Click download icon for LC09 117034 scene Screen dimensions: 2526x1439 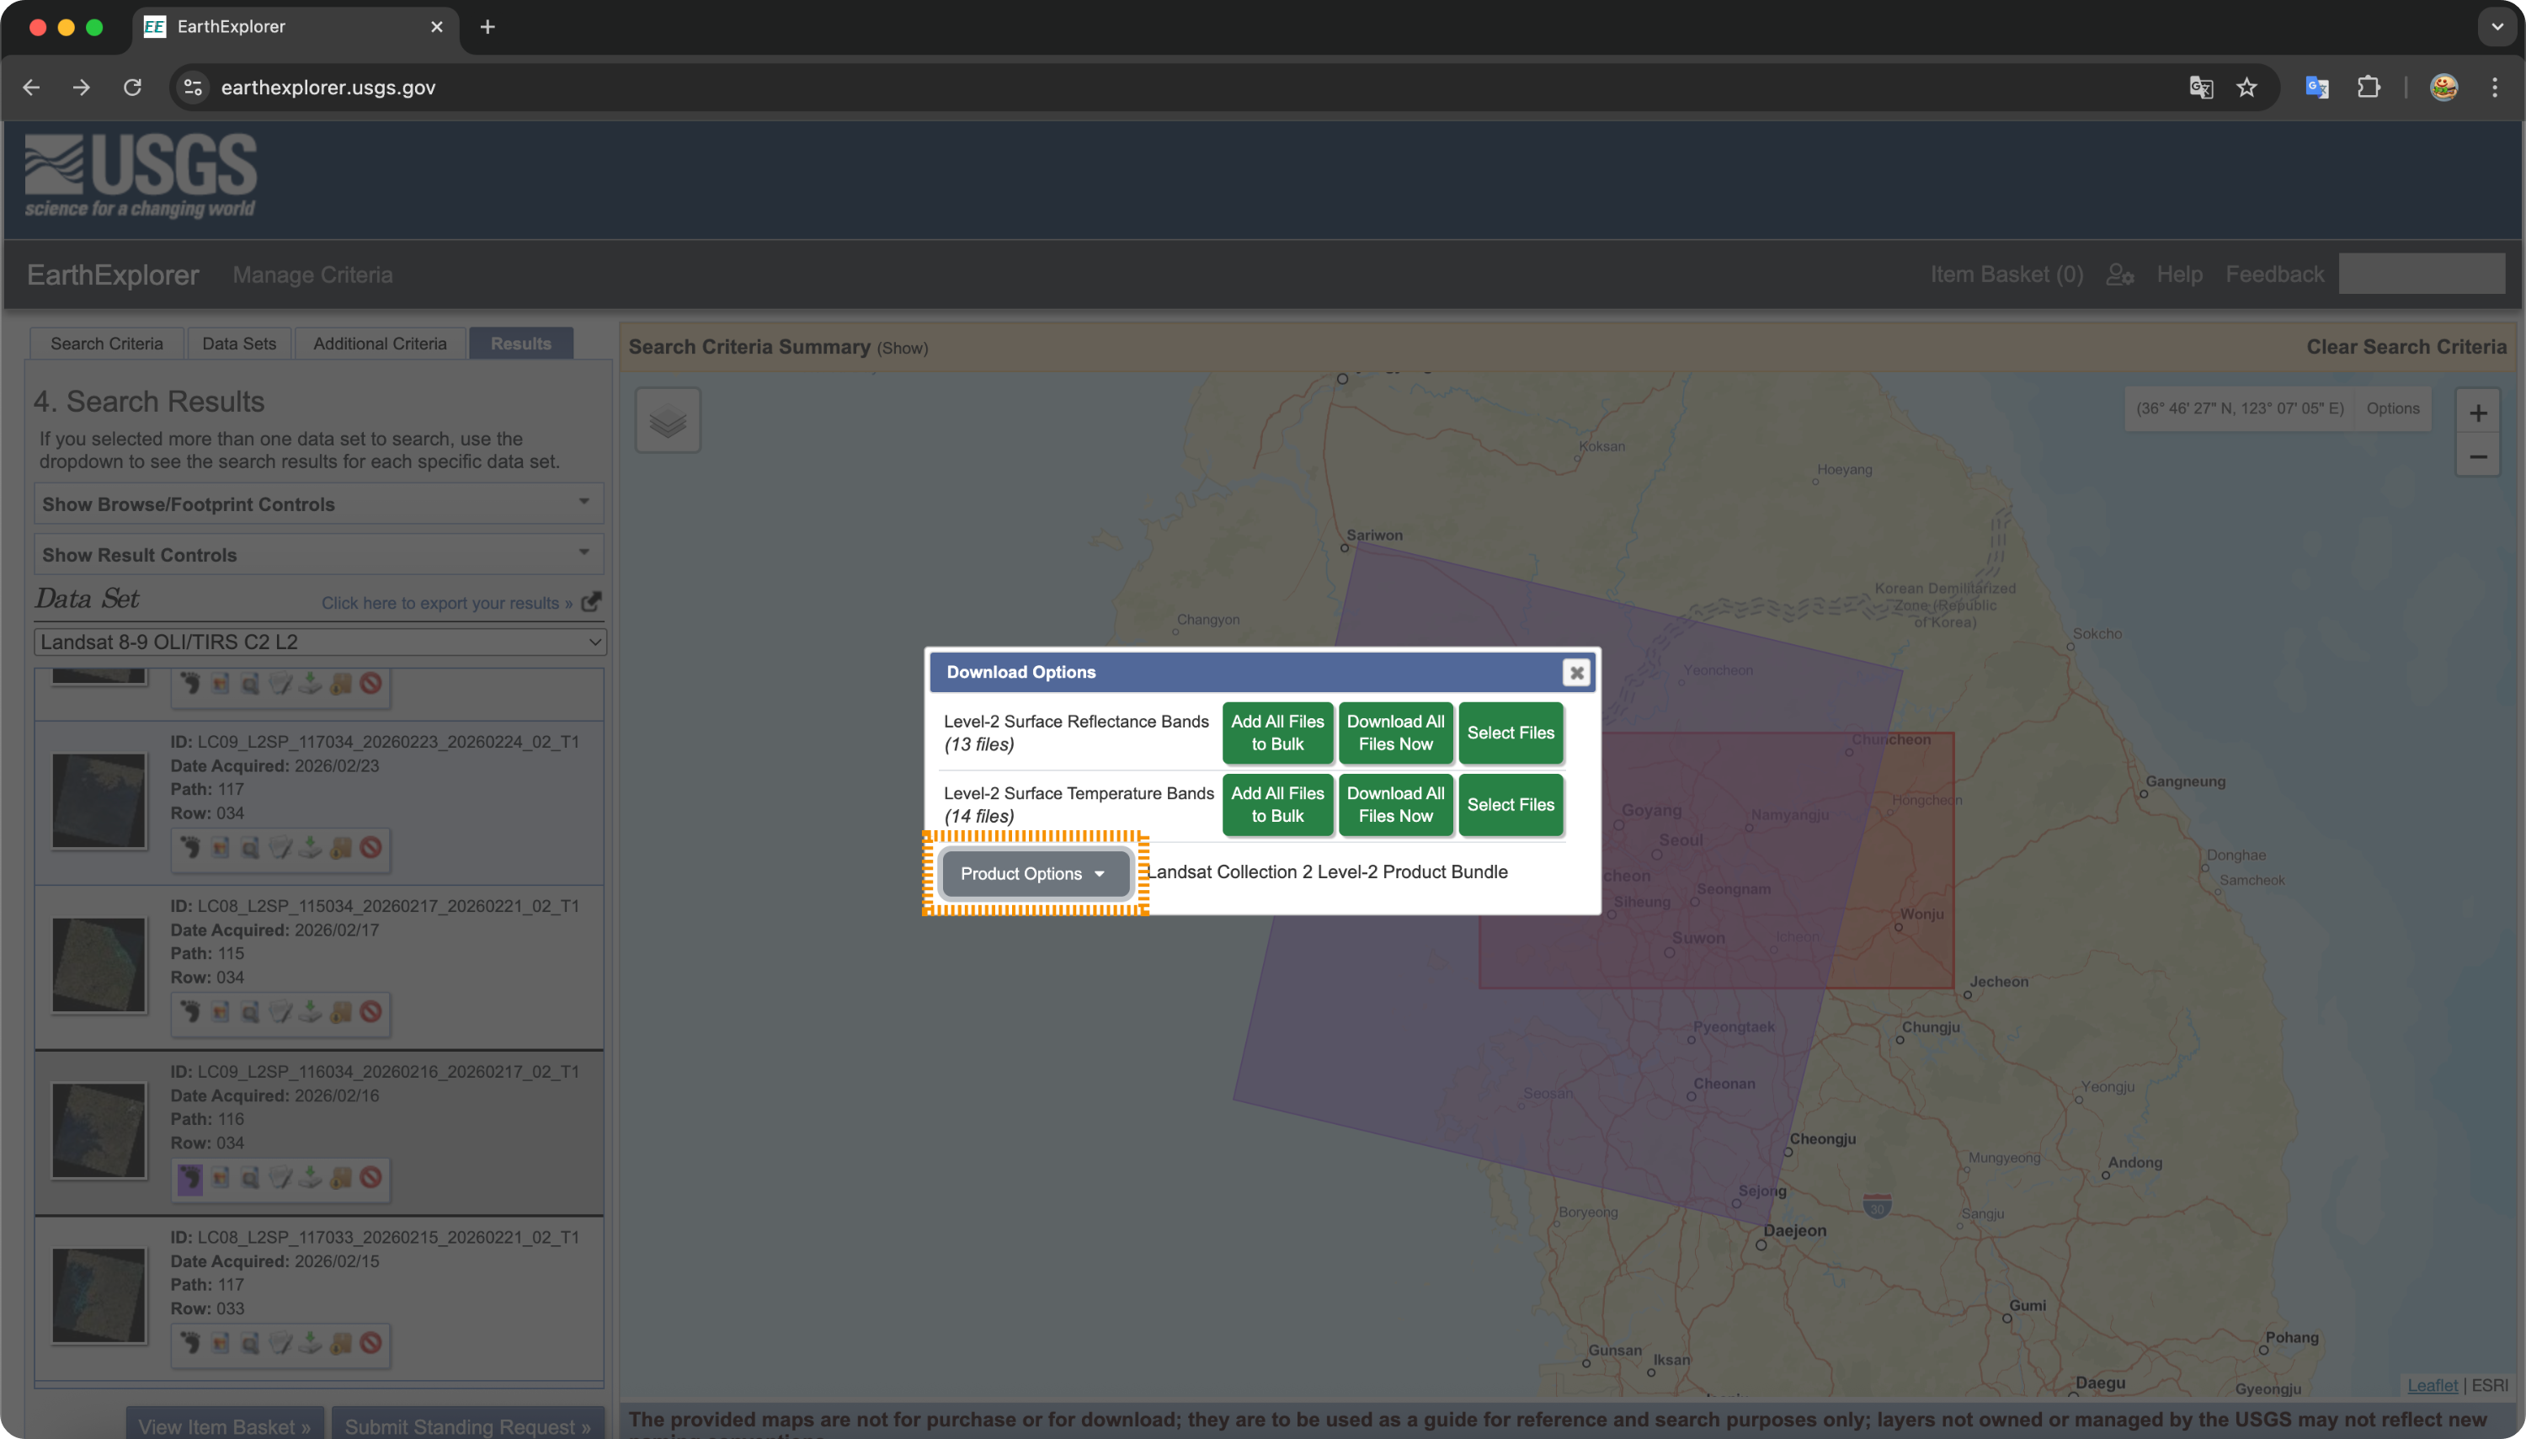(x=311, y=847)
